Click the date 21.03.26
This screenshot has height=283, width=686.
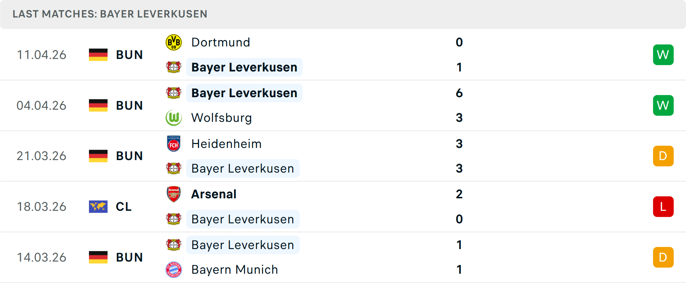coord(41,156)
